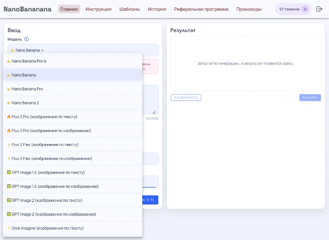Click the В РЕФЕРЕНСЫ button

(186, 97)
